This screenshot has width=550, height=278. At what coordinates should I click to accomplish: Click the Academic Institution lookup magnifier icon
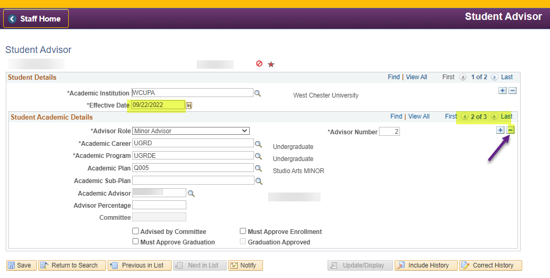pos(258,93)
